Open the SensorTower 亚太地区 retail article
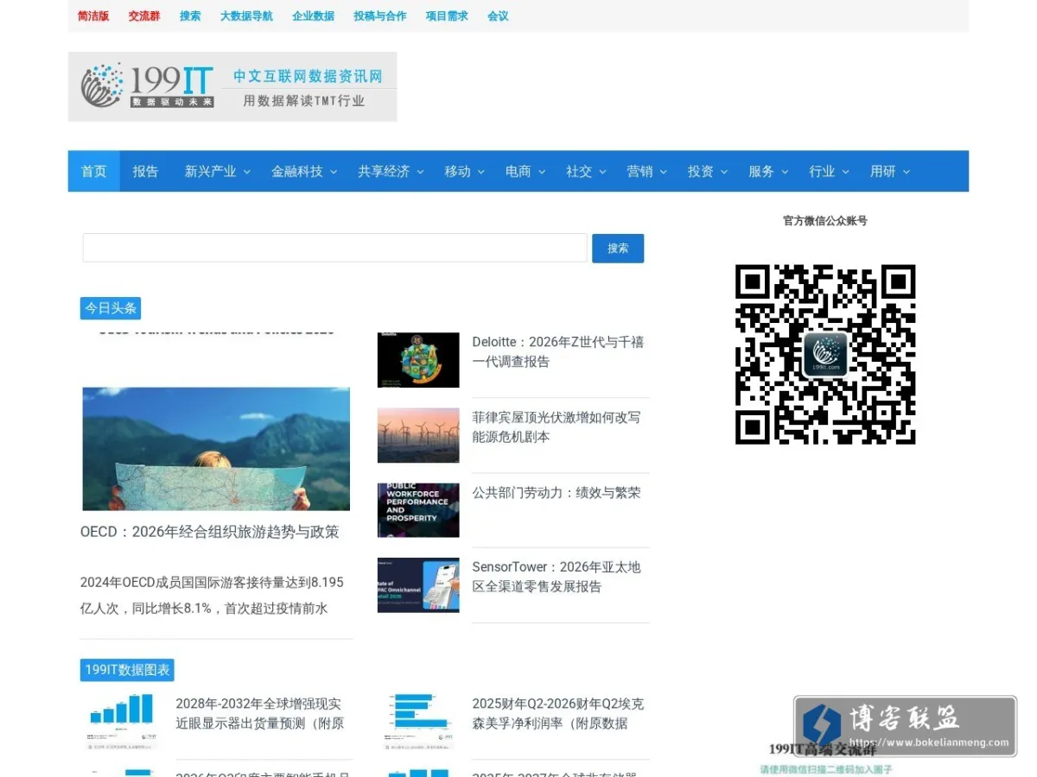The width and height of the screenshot is (1037, 777). pyautogui.click(x=557, y=577)
